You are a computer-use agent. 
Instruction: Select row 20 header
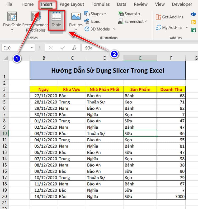tap(4, 196)
